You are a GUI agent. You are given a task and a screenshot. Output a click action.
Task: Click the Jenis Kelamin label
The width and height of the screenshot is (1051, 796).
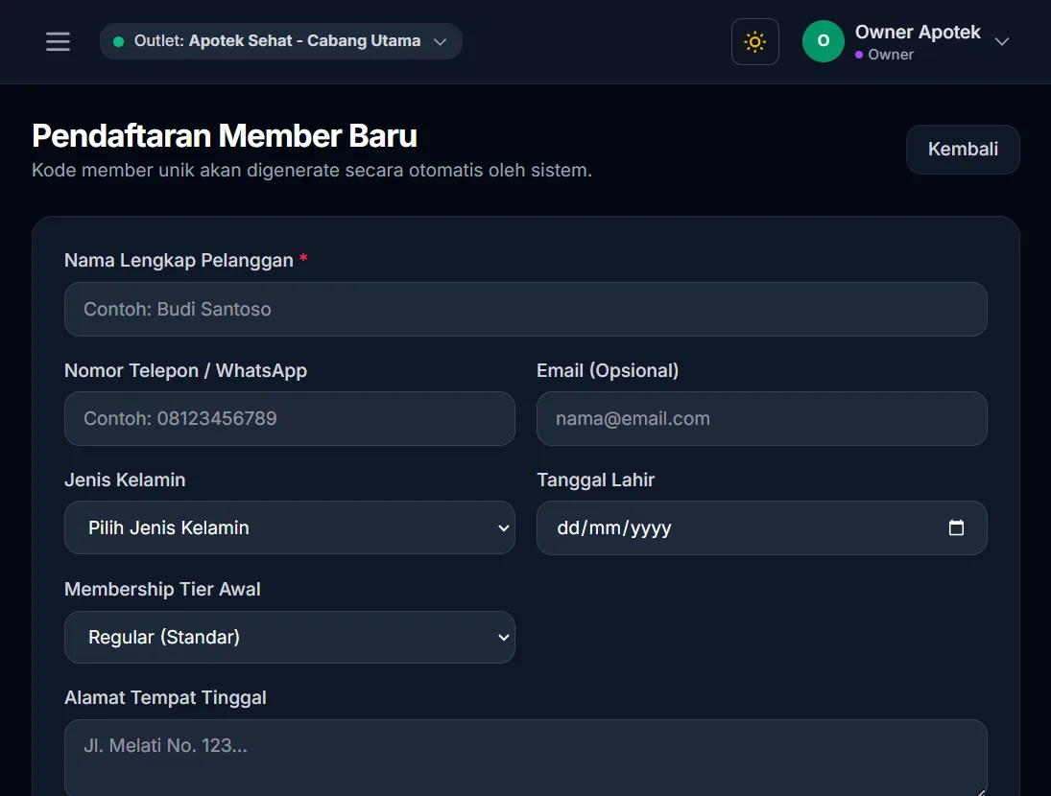125,480
